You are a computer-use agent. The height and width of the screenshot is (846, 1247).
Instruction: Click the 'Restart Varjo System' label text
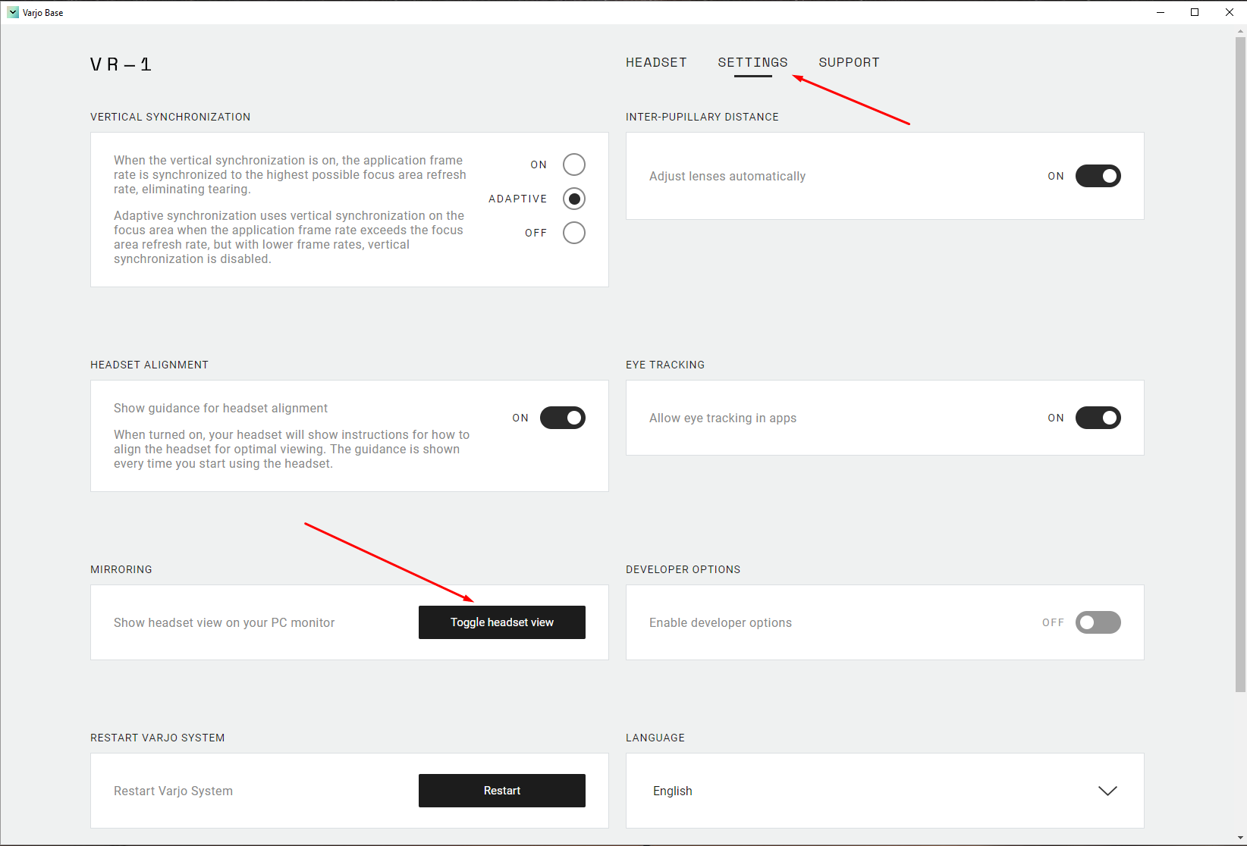tap(173, 791)
